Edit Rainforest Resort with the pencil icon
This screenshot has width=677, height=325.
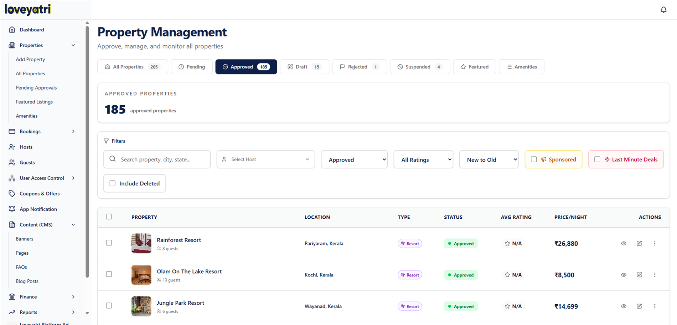tap(639, 243)
